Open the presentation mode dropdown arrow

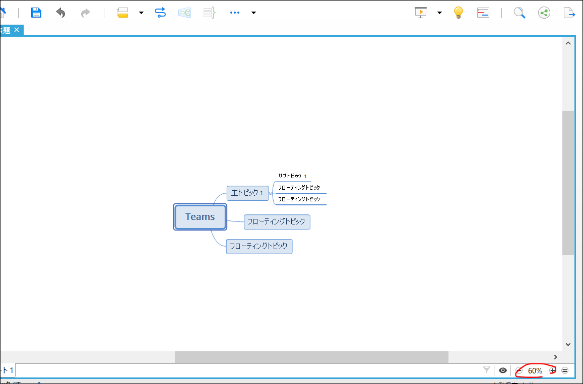tap(439, 13)
